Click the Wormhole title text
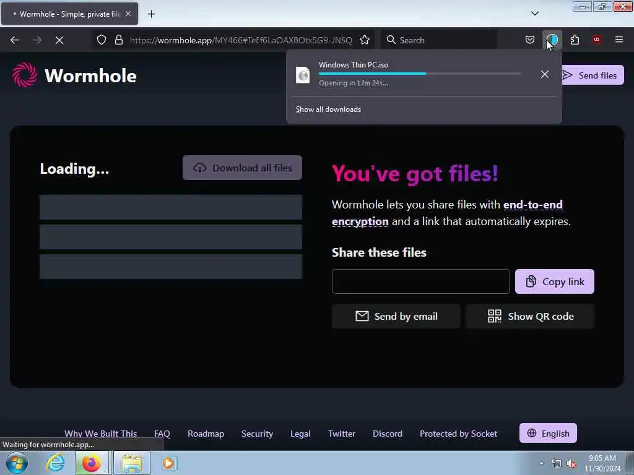634x475 pixels. (90, 75)
